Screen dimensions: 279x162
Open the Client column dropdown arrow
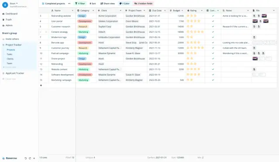[x=120, y=10]
